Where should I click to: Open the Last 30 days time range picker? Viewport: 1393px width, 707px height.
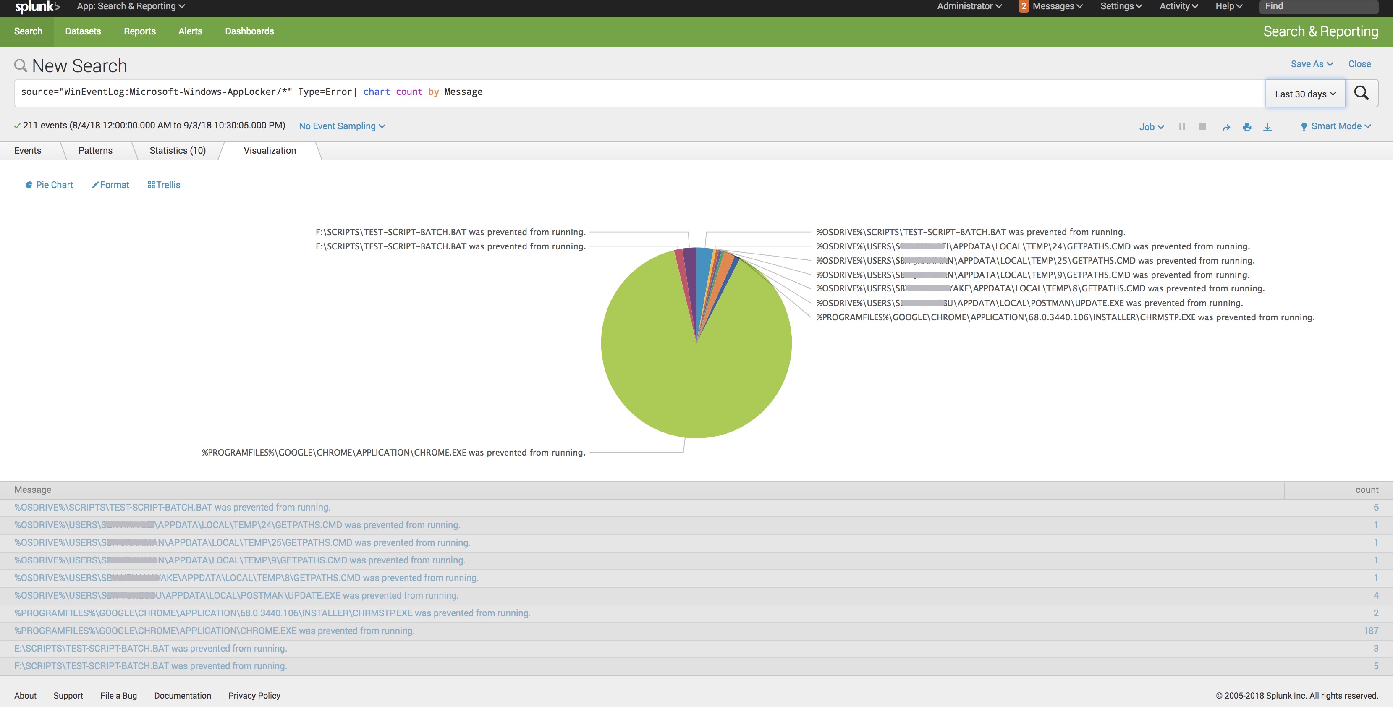tap(1305, 93)
